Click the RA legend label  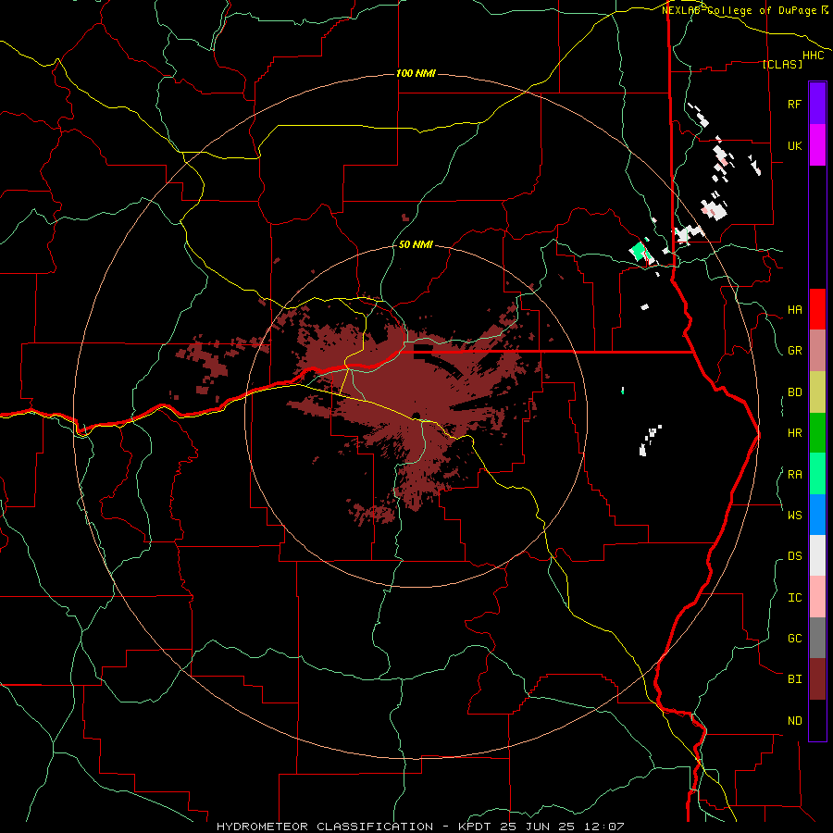coord(794,475)
